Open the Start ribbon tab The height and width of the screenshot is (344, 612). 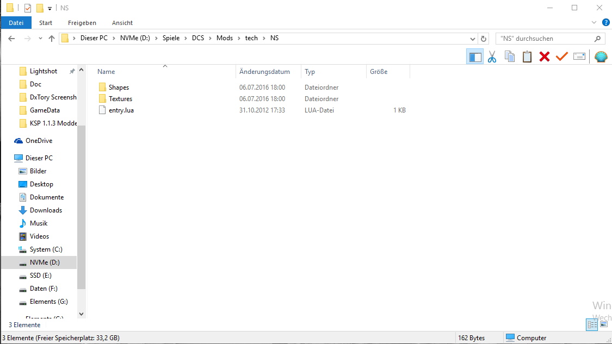46,23
